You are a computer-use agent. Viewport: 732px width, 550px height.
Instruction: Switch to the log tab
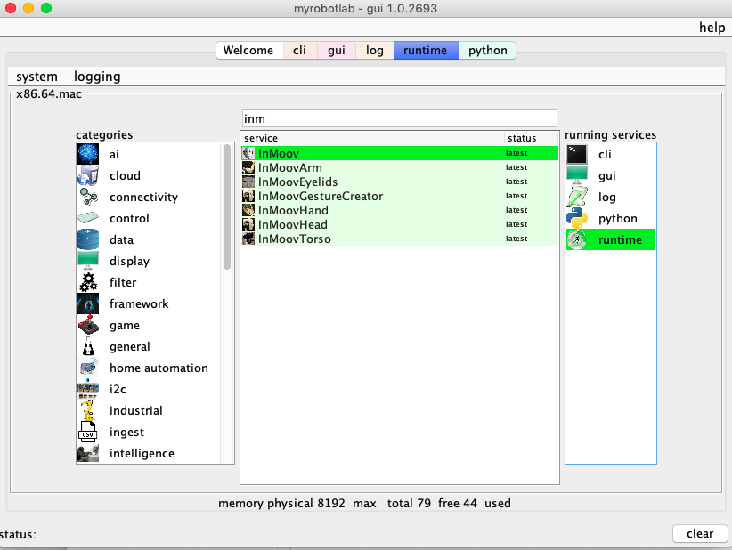click(375, 51)
